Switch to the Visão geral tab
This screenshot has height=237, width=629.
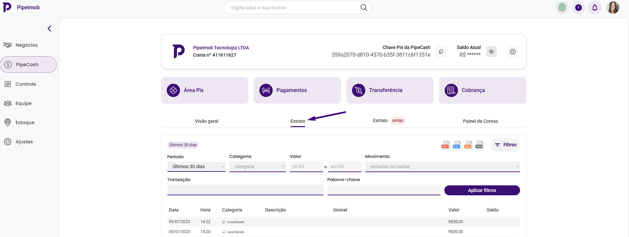coord(207,121)
